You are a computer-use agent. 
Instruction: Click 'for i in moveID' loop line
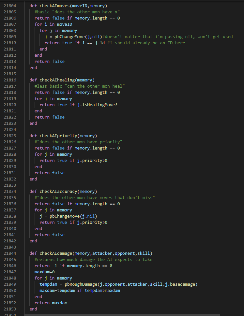pyautogui.click(x=53, y=24)
